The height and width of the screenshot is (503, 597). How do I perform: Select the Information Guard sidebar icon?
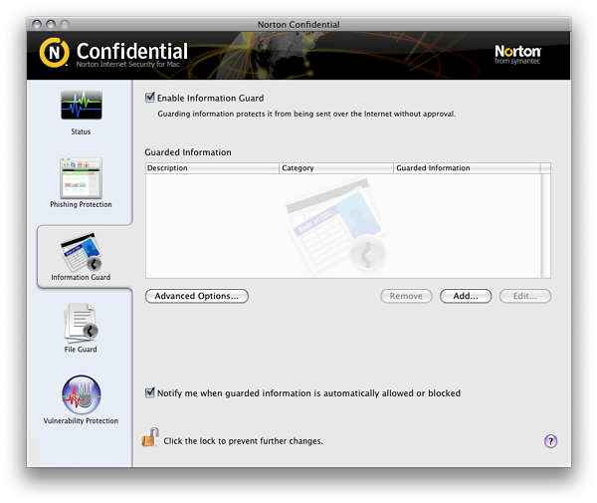(81, 253)
